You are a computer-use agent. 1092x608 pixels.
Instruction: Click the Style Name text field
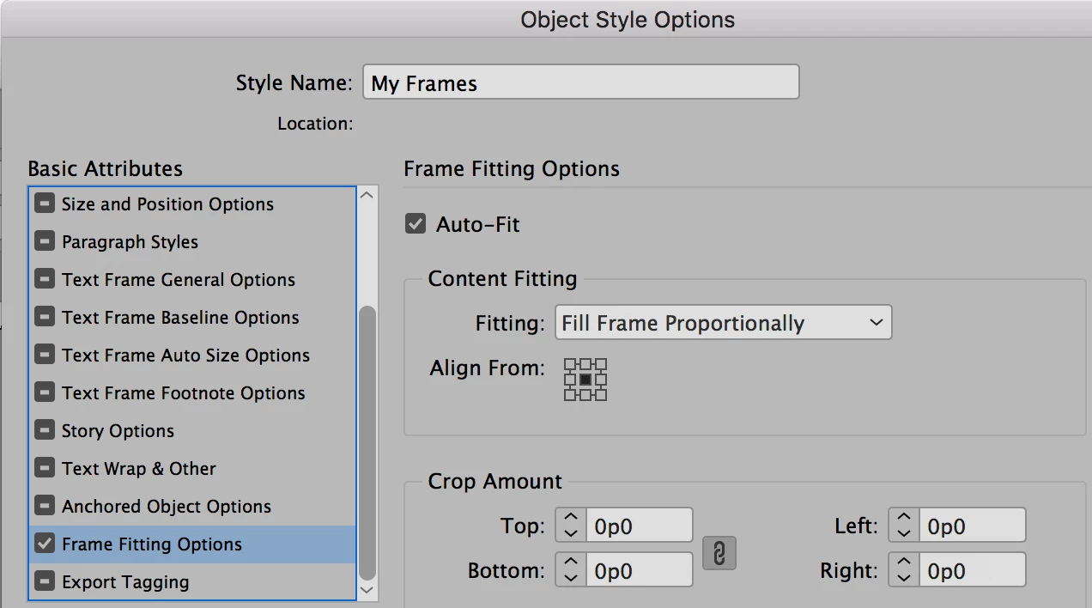click(580, 83)
